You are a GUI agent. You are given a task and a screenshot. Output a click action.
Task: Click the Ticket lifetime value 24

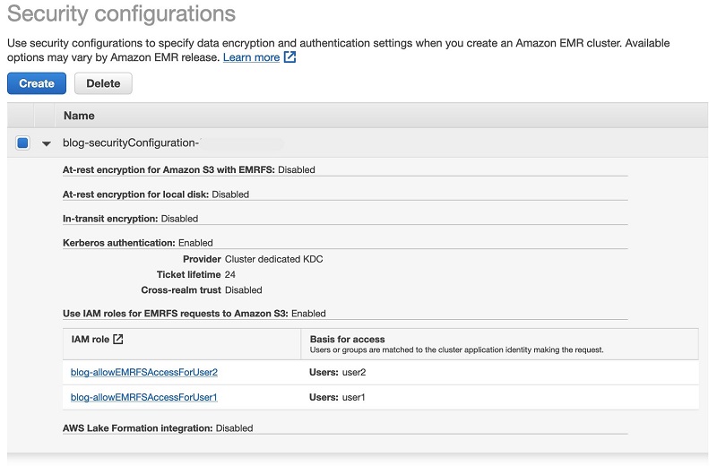coord(230,274)
